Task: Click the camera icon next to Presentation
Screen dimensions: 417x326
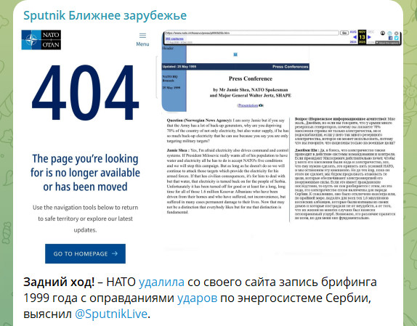Action: point(261,105)
